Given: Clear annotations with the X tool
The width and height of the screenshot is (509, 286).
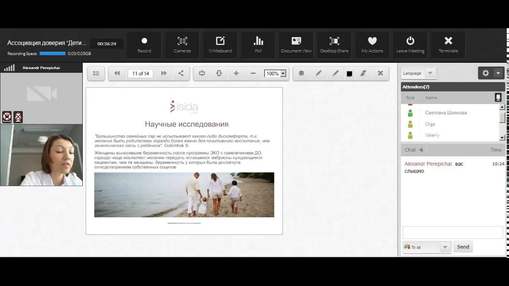Looking at the screenshot, I should 380,73.
